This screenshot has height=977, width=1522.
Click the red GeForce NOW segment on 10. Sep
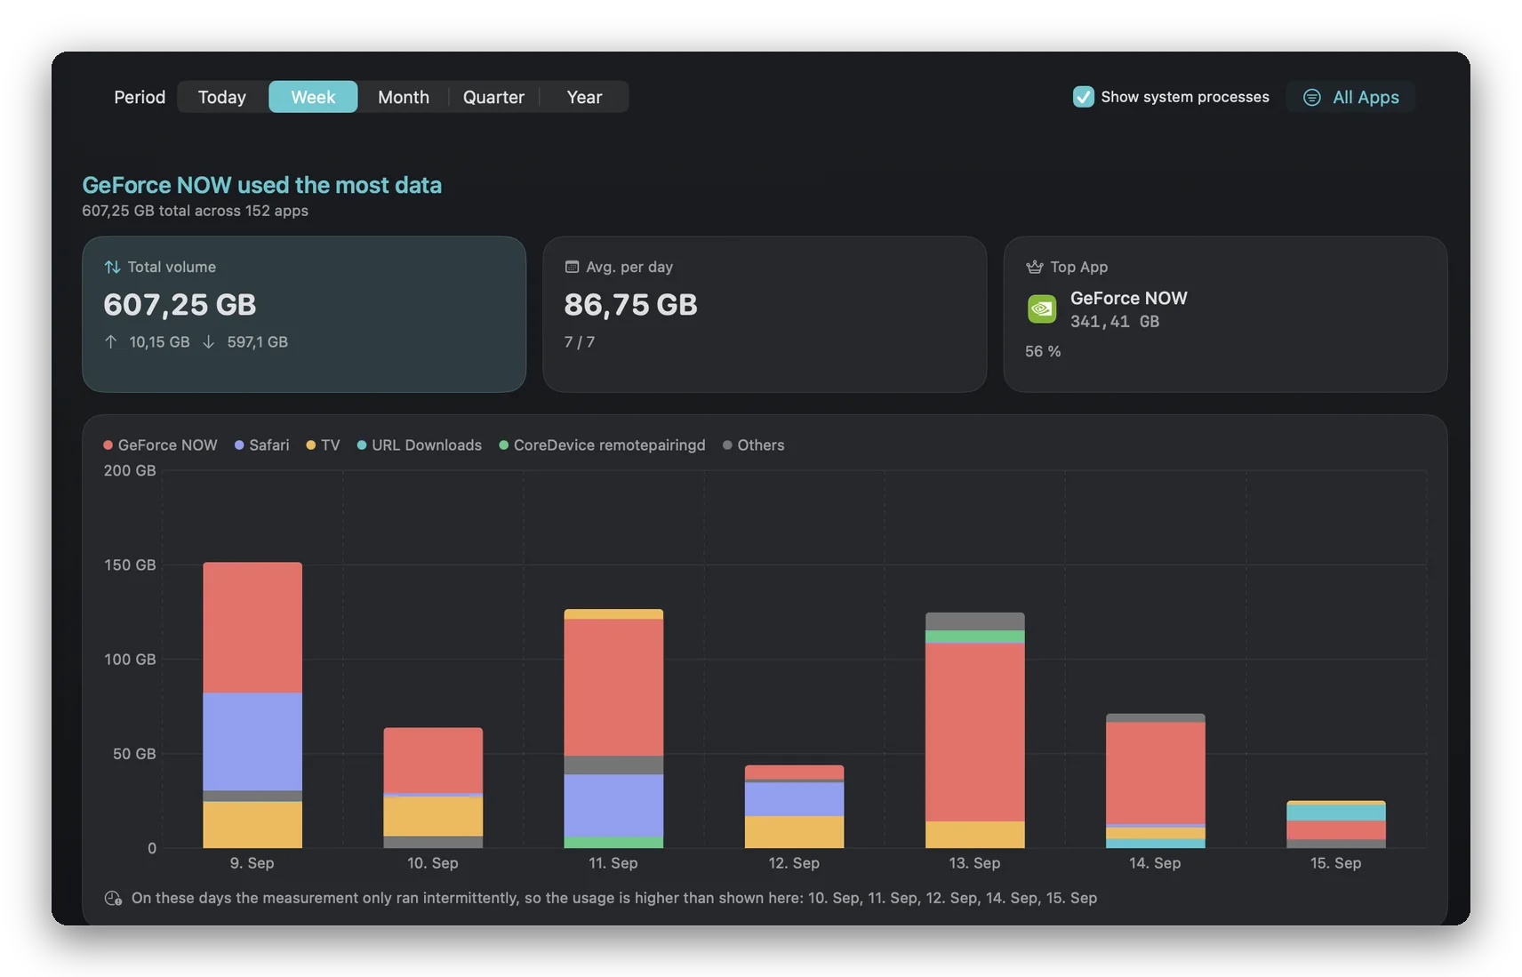click(433, 760)
